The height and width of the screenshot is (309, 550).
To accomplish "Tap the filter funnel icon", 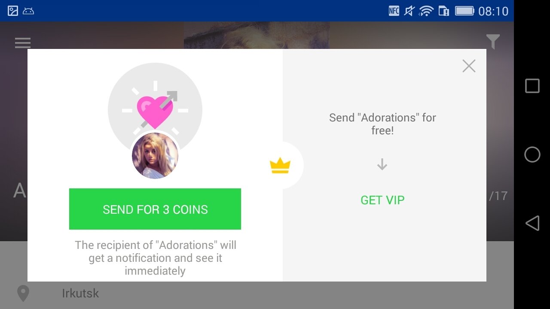I will (x=493, y=42).
